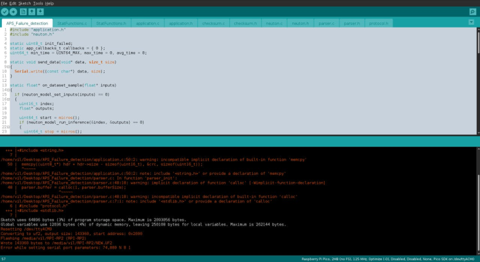480x262 pixels.
Task: Open the Help menu
Action: (49, 3)
